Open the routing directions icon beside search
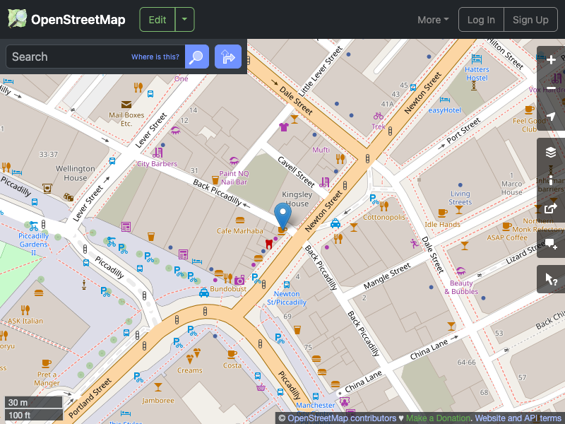The width and height of the screenshot is (565, 424). coord(227,57)
